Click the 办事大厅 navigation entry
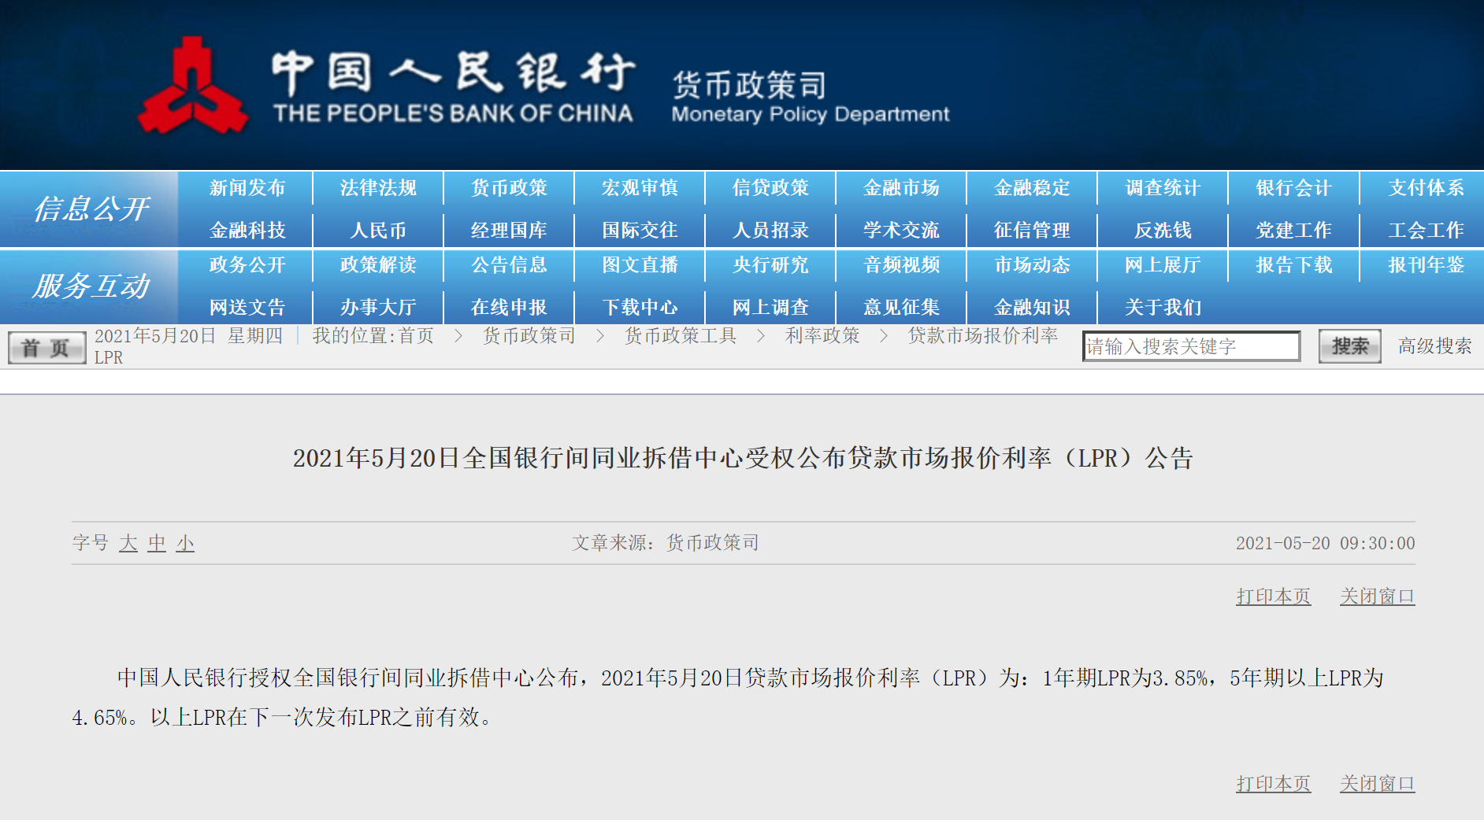This screenshot has height=820, width=1484. (378, 308)
